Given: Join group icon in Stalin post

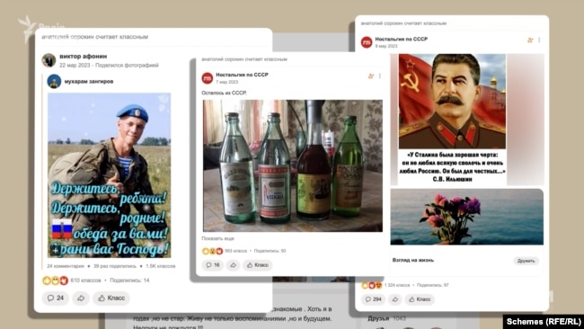Looking at the screenshot, I should pos(530,40).
